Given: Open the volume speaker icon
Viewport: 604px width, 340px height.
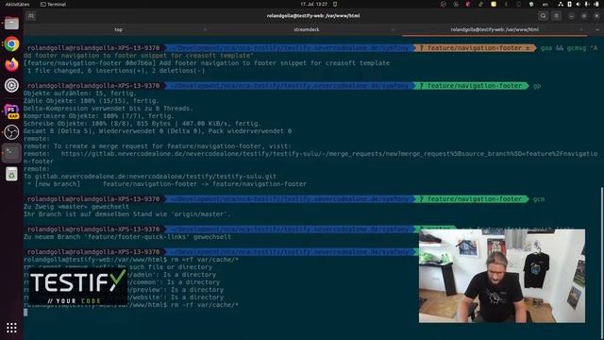Looking at the screenshot, I should 578,4.
